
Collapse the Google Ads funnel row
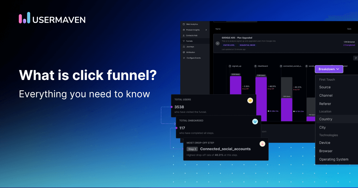pos(217,43)
